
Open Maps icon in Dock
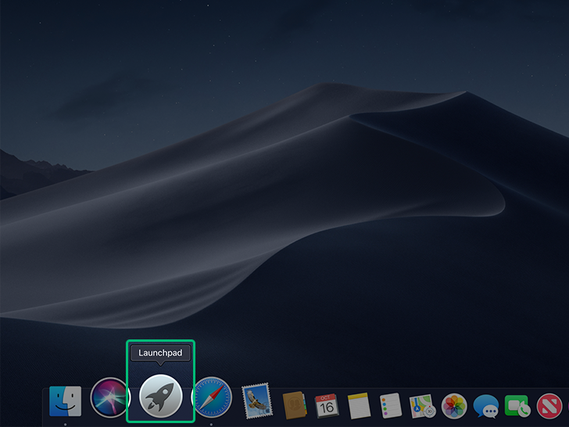pos(422,406)
